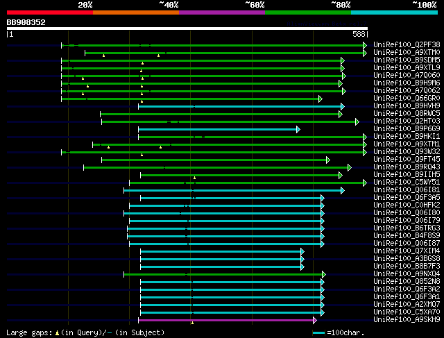
Task: Select hit label UniRef100_A2XMQ7
Action: pyautogui.click(x=407, y=305)
